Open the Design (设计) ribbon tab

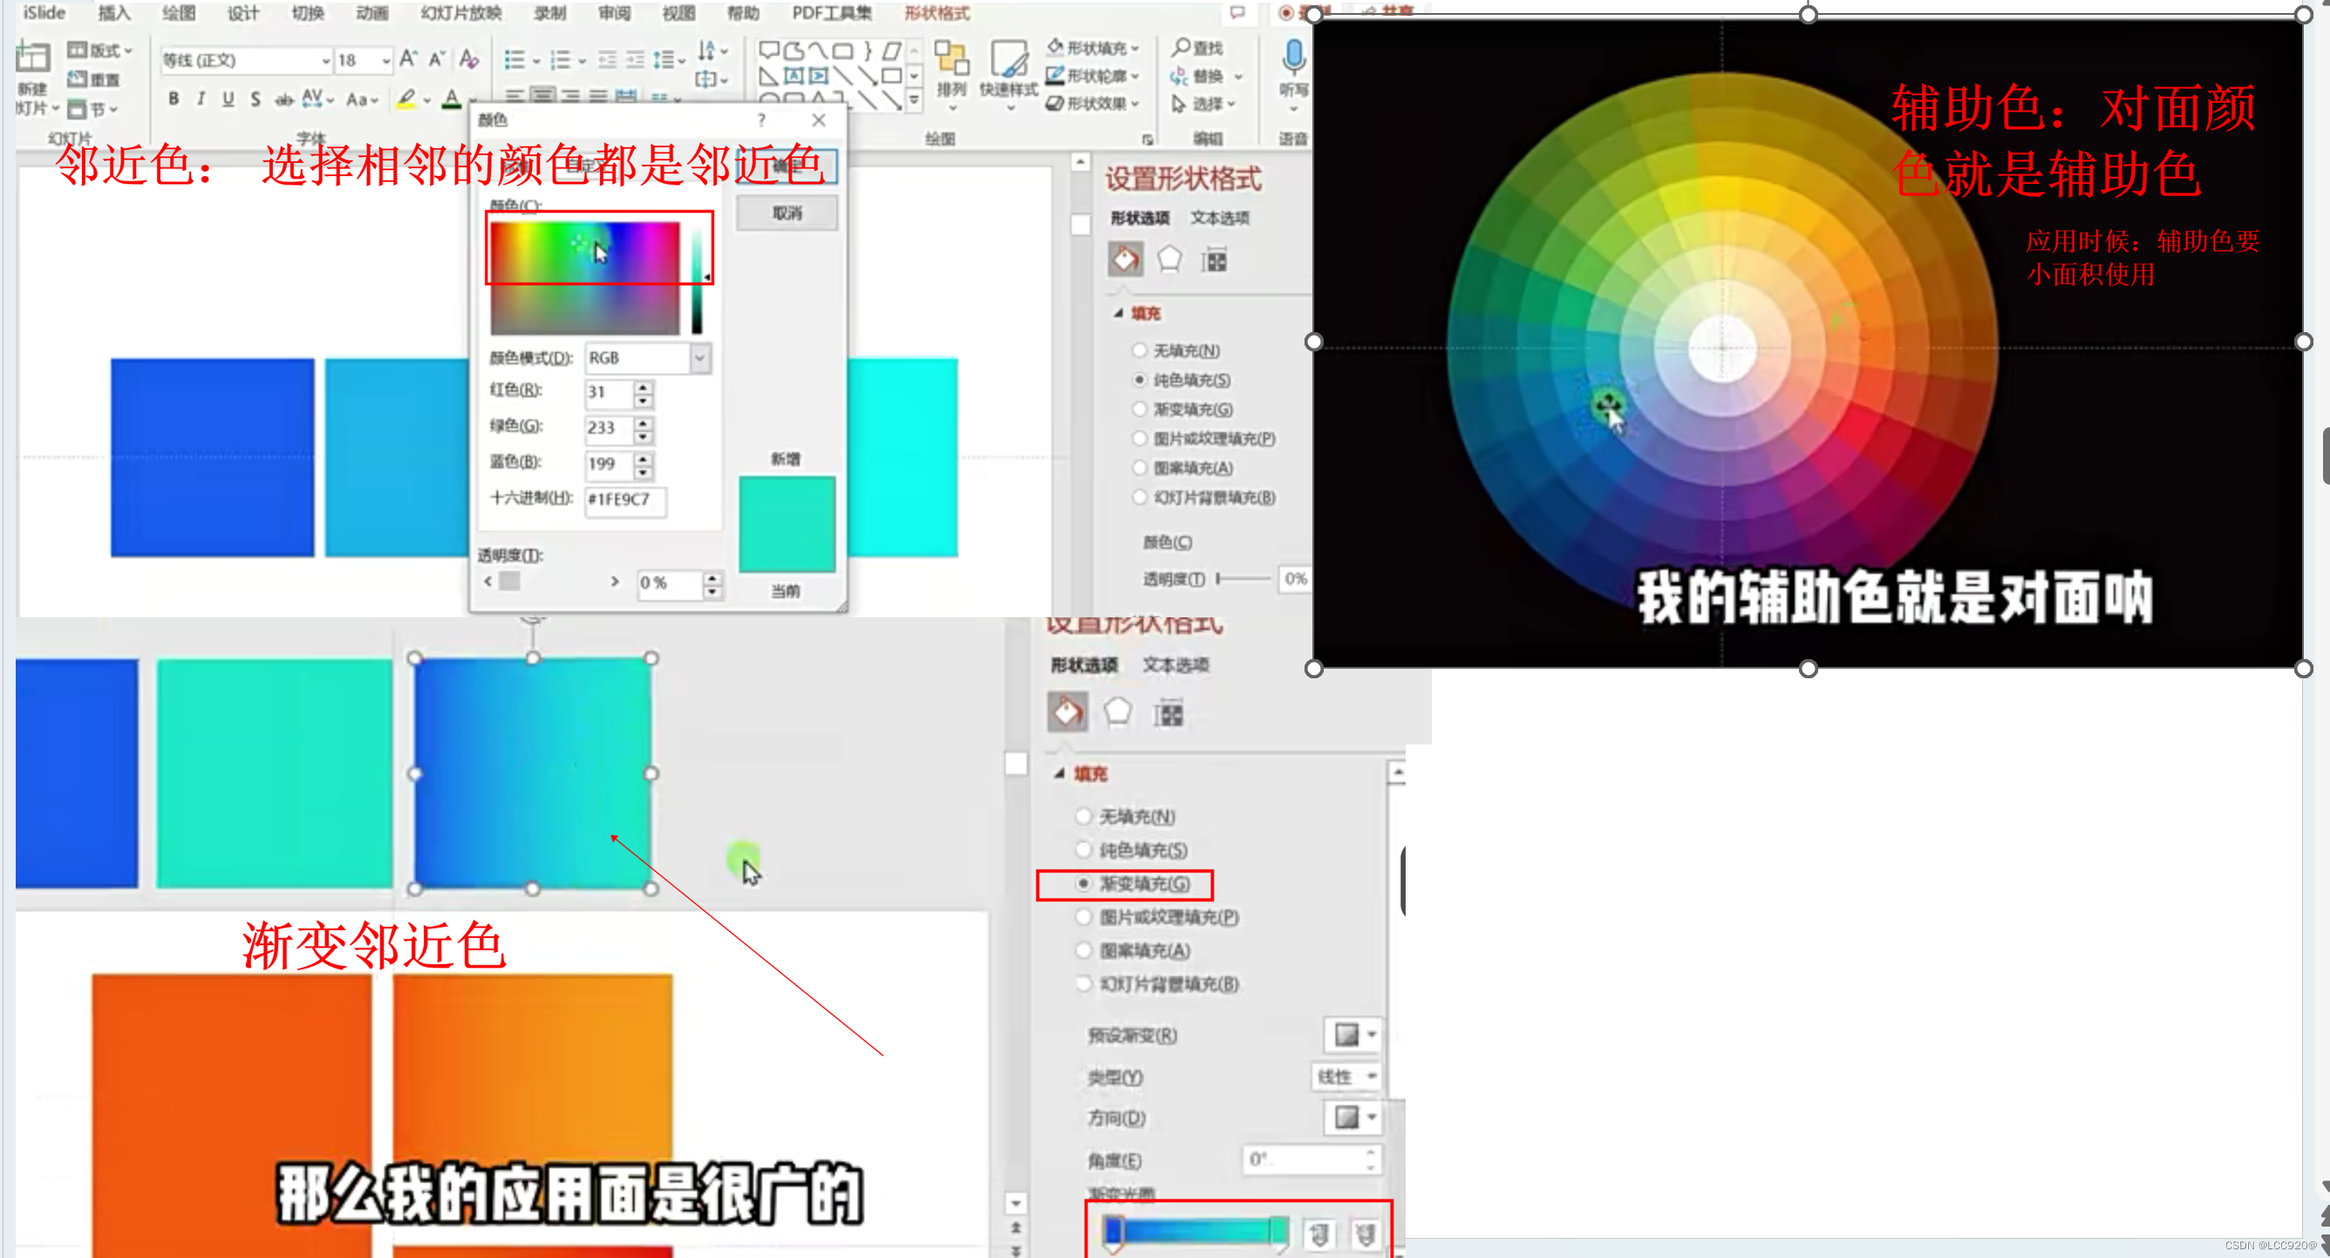pyautogui.click(x=242, y=13)
